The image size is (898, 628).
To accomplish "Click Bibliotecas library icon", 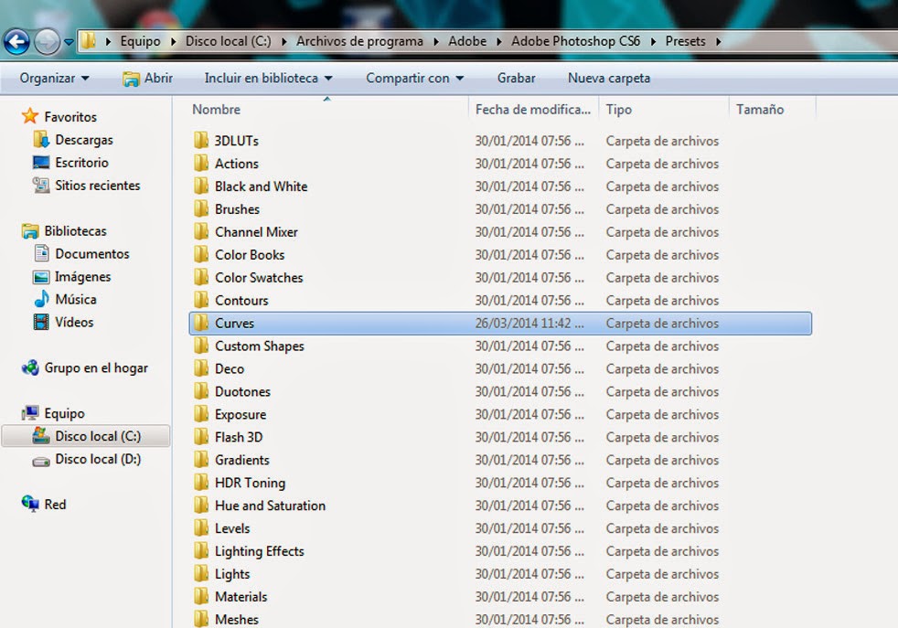I will (x=30, y=230).
